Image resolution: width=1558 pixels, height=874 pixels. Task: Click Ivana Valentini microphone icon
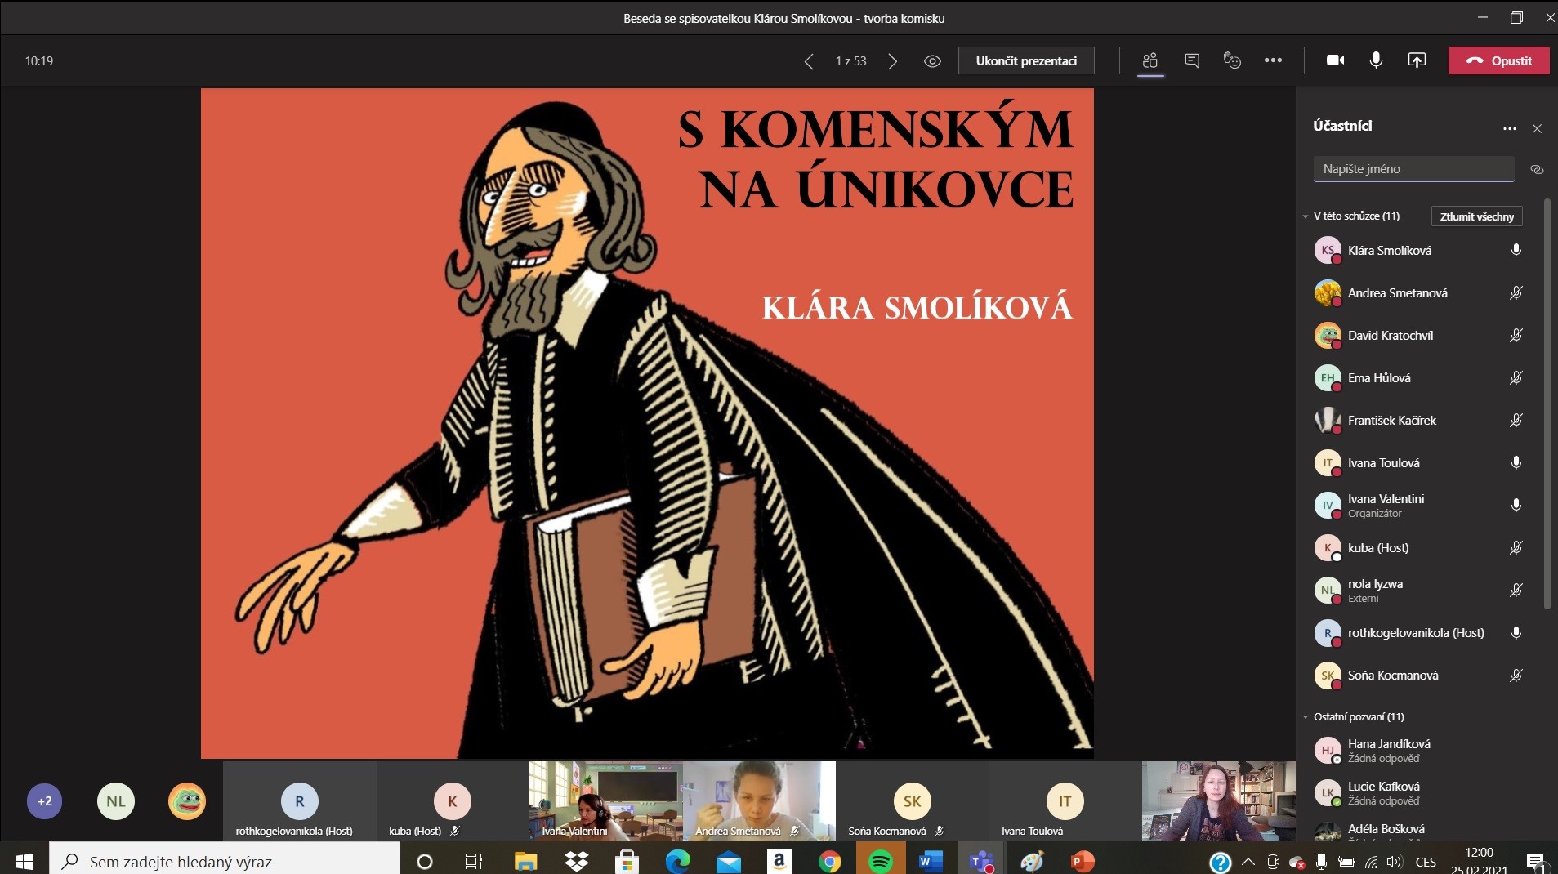click(x=1516, y=505)
